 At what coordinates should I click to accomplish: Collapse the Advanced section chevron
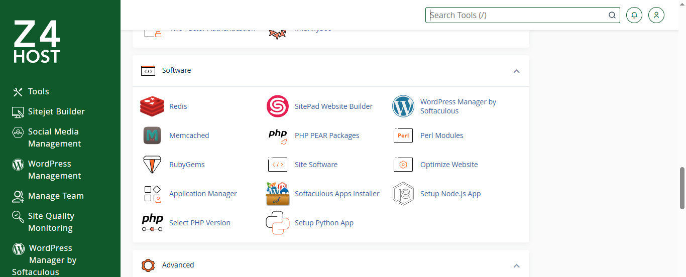click(x=516, y=265)
